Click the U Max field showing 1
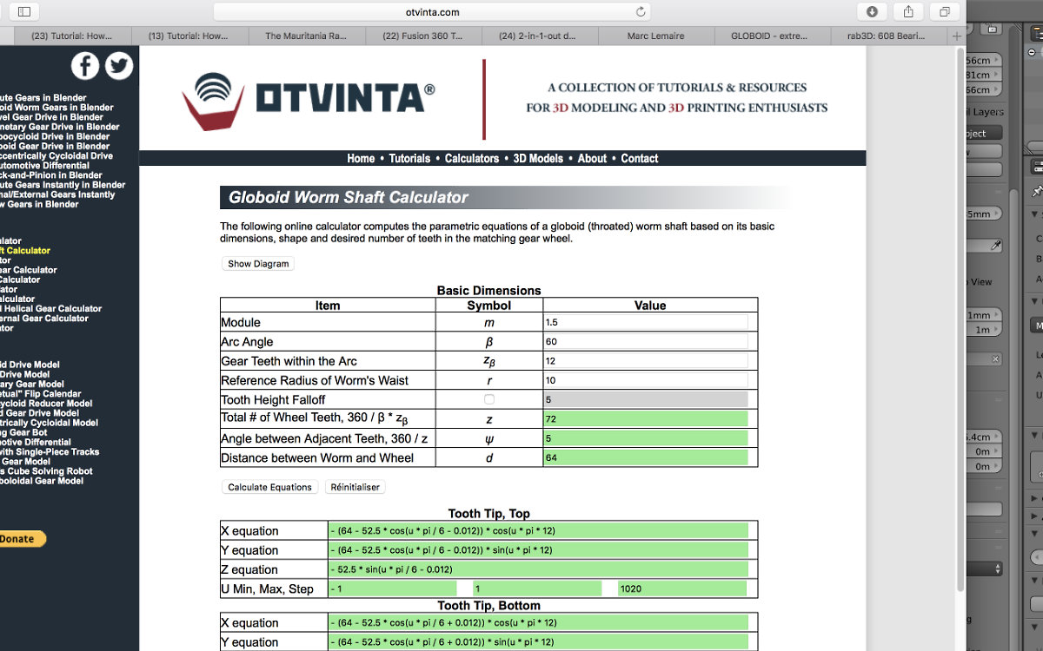The width and height of the screenshot is (1043, 651). click(x=537, y=589)
